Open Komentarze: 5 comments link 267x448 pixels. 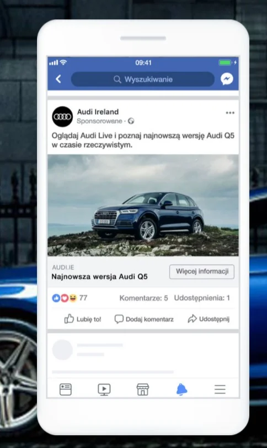coord(143,298)
